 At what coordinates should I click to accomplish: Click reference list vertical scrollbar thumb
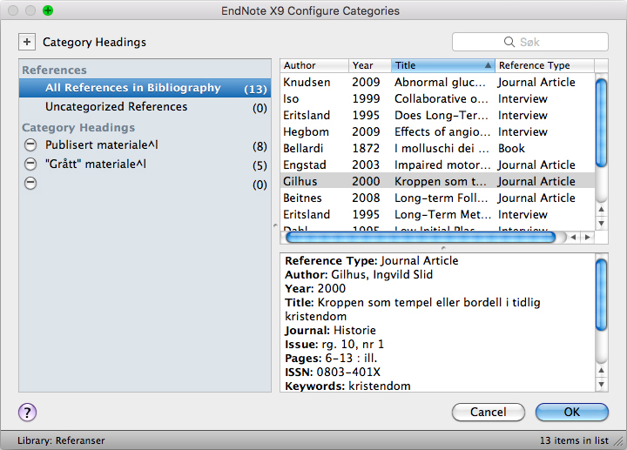coord(601,123)
